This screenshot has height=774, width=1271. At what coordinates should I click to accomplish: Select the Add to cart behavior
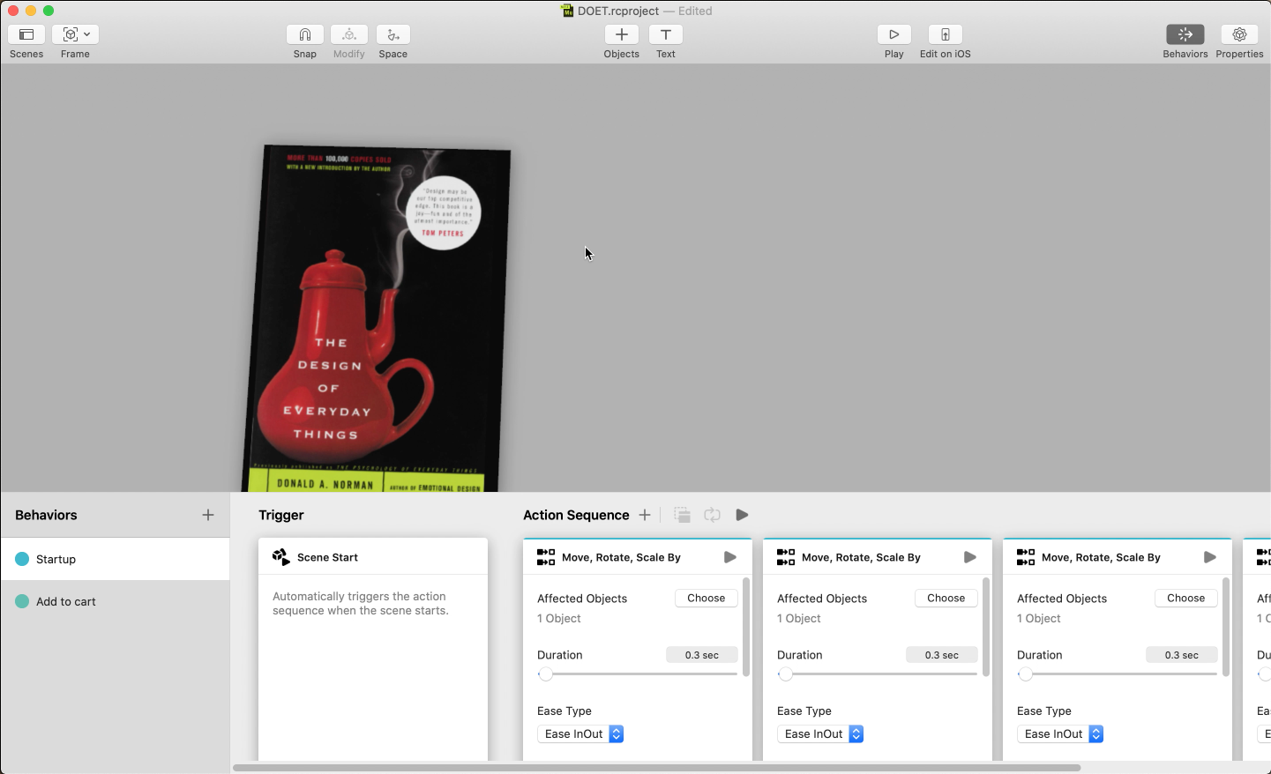click(116, 601)
